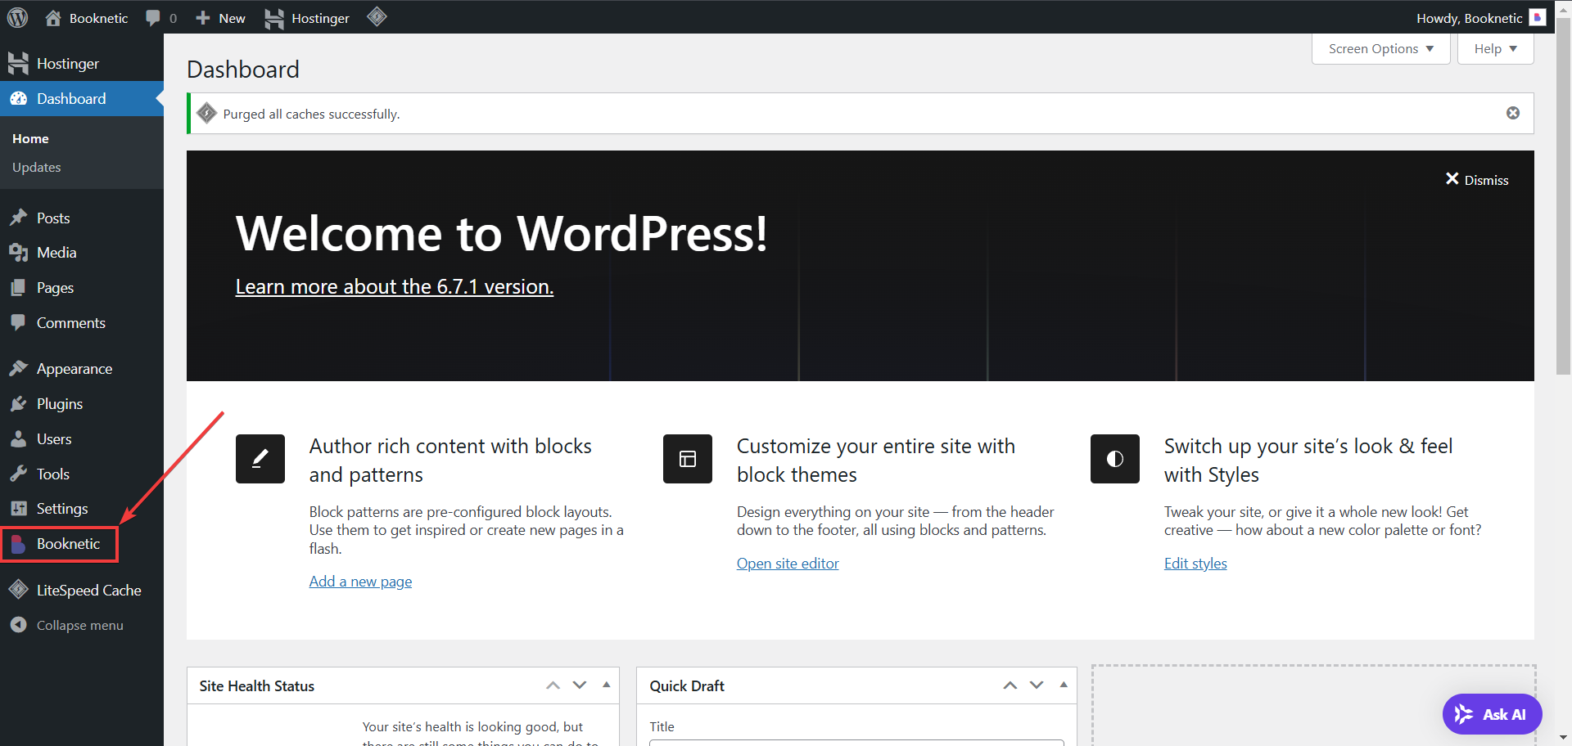This screenshot has height=746, width=1572.
Task: Click the Media icon in sidebar
Action: (18, 253)
